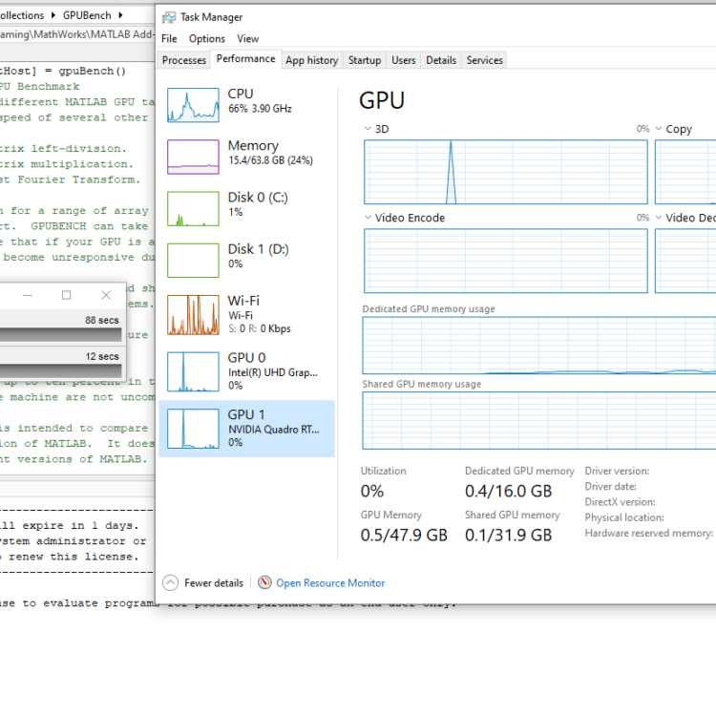Open the Disk 0 (C:) graph thumbnail
This screenshot has height=716, width=716.
click(193, 208)
